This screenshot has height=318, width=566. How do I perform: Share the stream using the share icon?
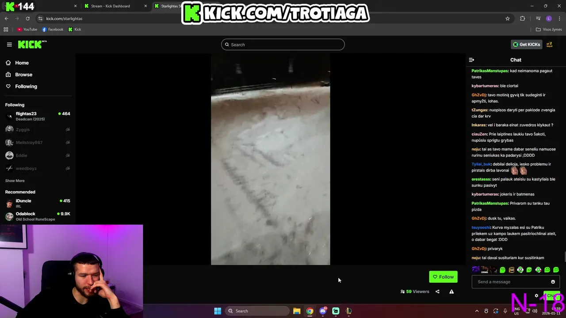point(437,291)
